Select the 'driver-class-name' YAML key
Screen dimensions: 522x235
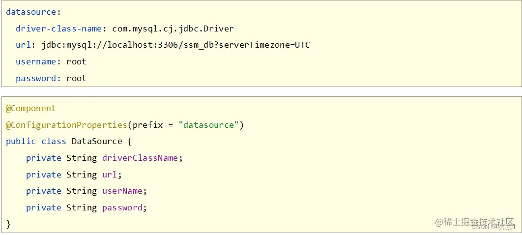pos(58,29)
